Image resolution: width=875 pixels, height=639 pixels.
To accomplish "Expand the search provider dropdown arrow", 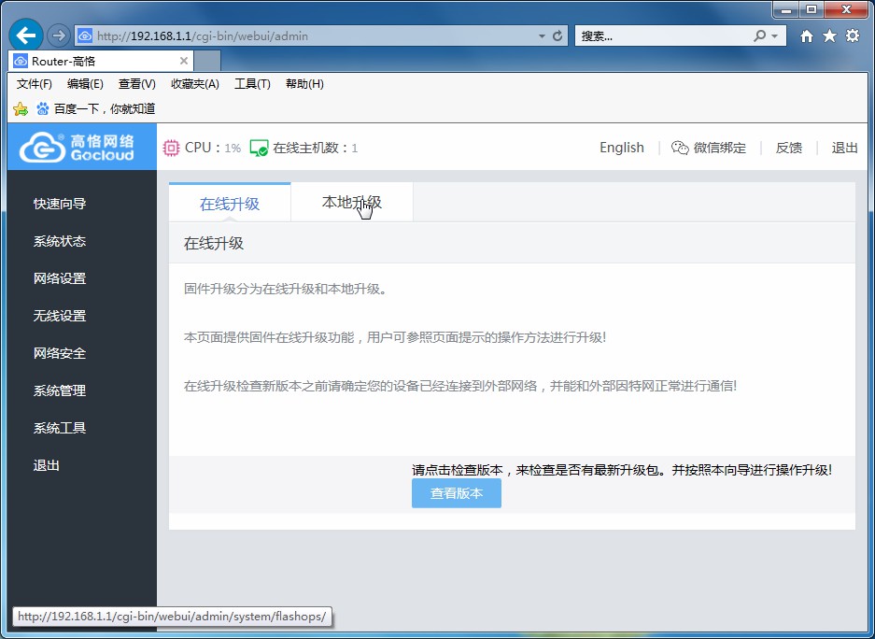I will pyautogui.click(x=775, y=36).
